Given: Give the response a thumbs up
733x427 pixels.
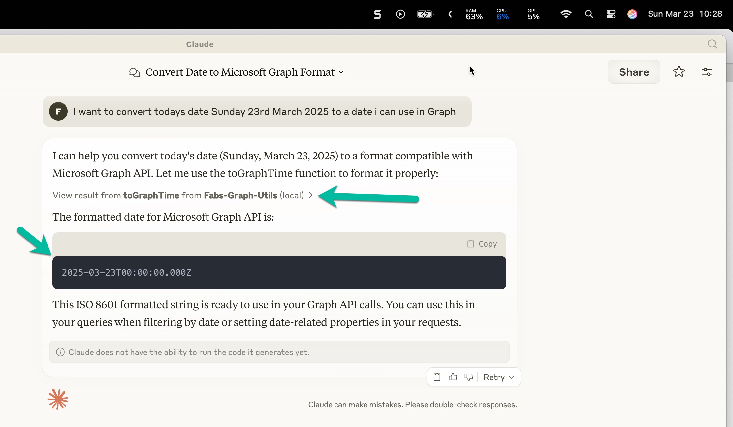Looking at the screenshot, I should [453, 377].
